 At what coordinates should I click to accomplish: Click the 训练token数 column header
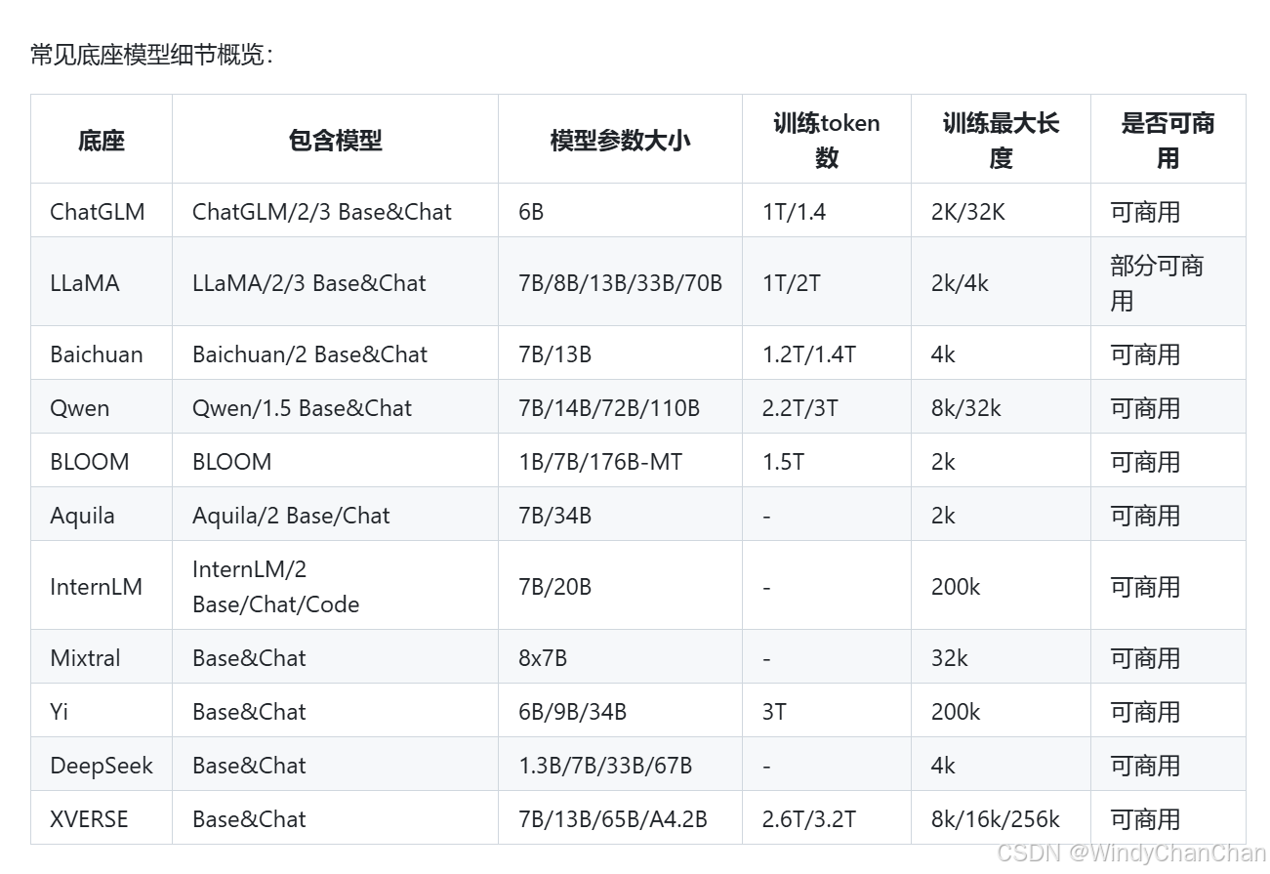click(827, 140)
